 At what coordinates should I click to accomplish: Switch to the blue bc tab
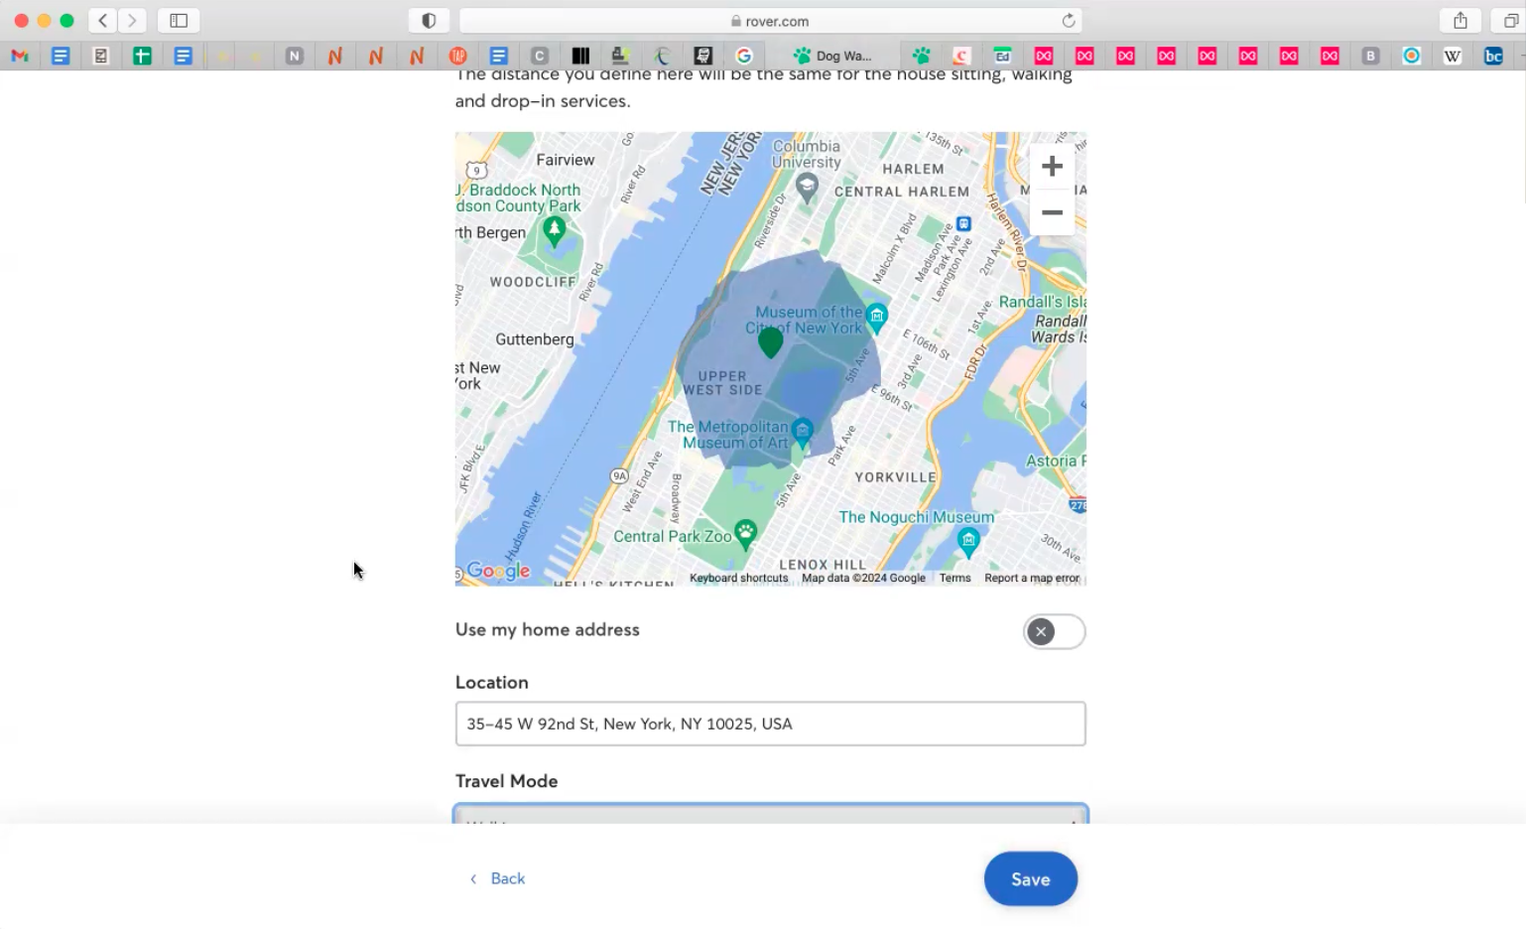1493,56
